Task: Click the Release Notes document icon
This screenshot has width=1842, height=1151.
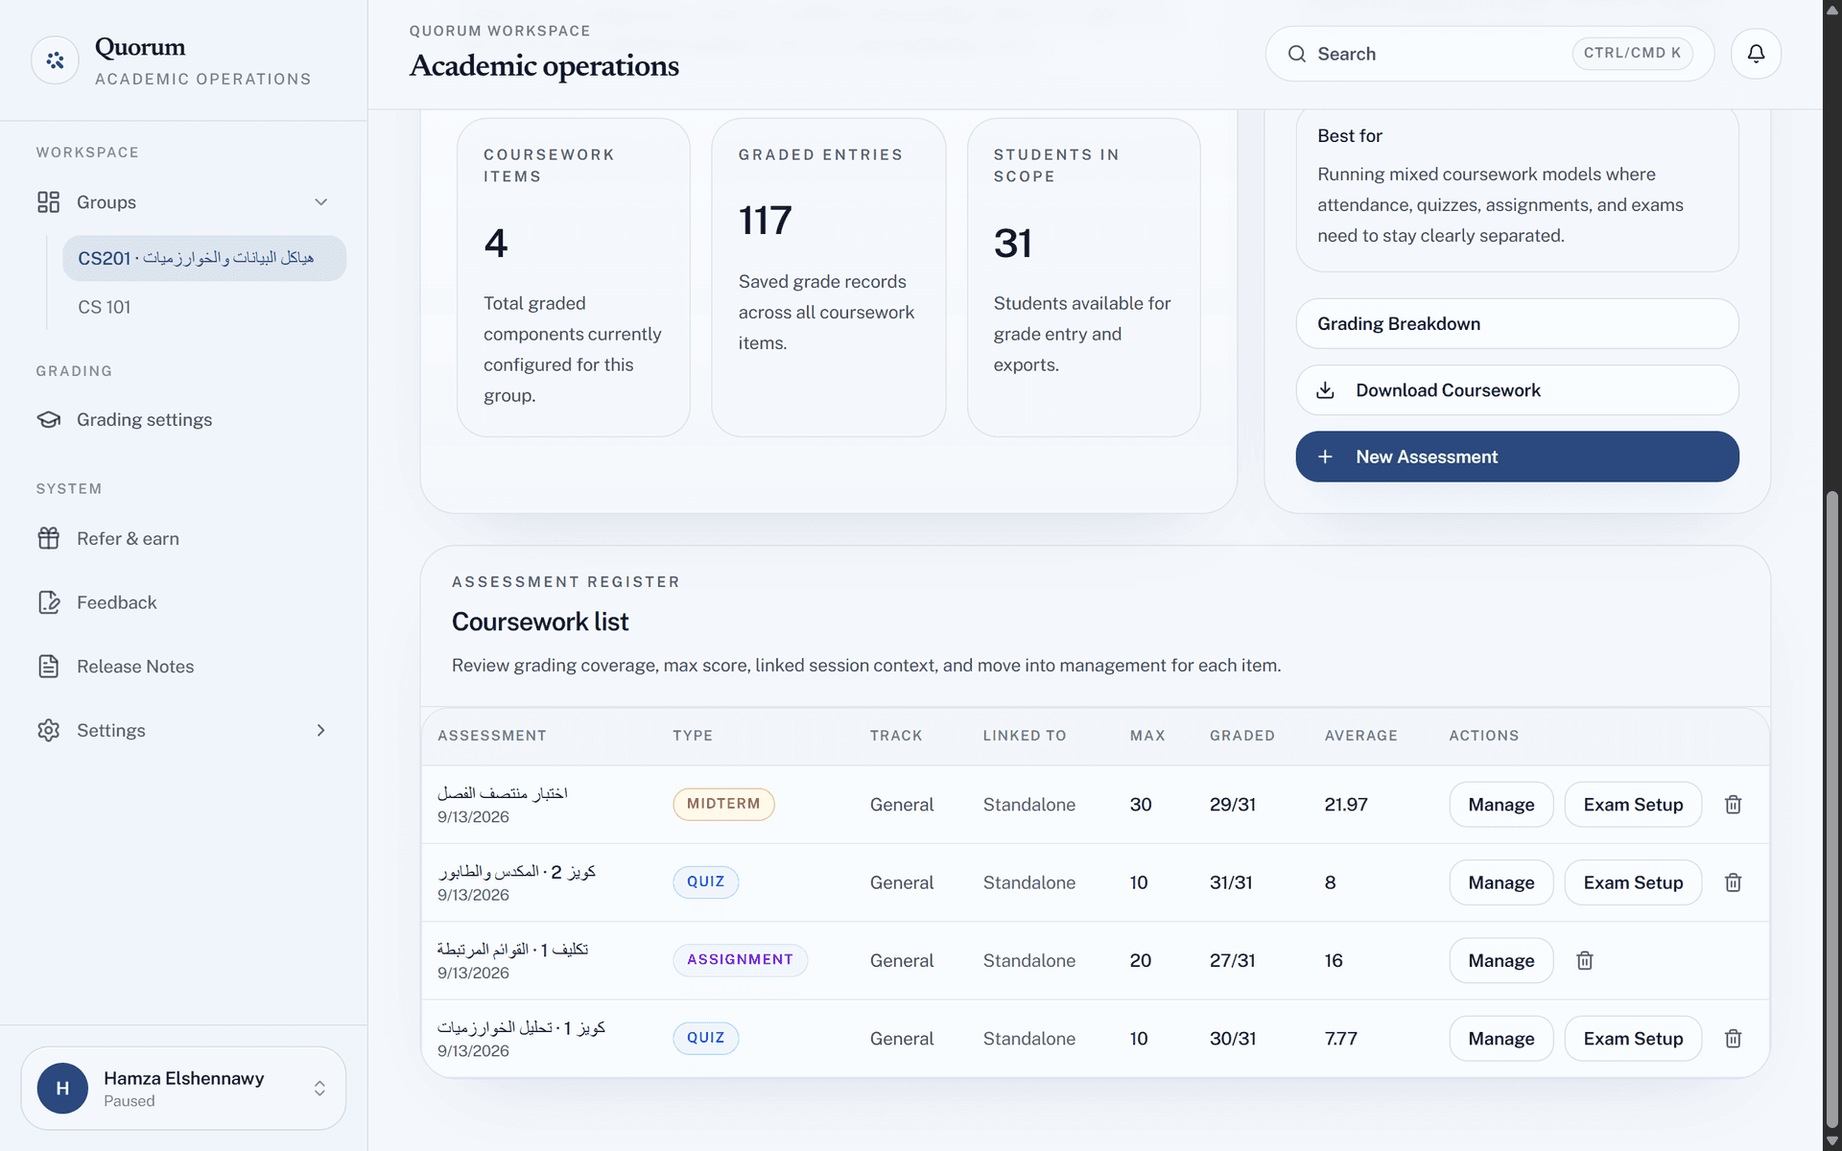Action: 48,667
